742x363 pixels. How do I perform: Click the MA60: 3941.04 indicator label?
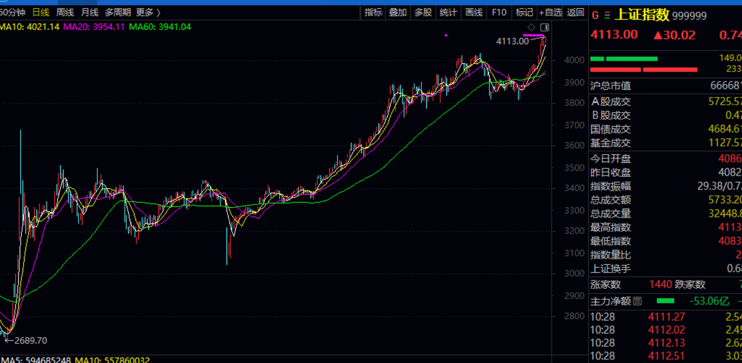point(160,27)
